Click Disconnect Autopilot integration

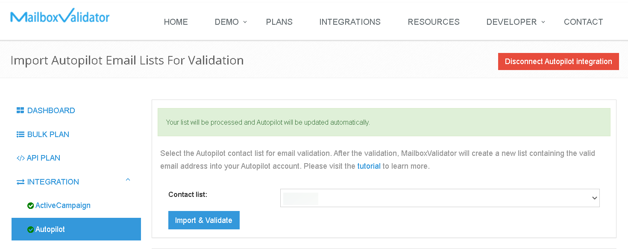558,61
